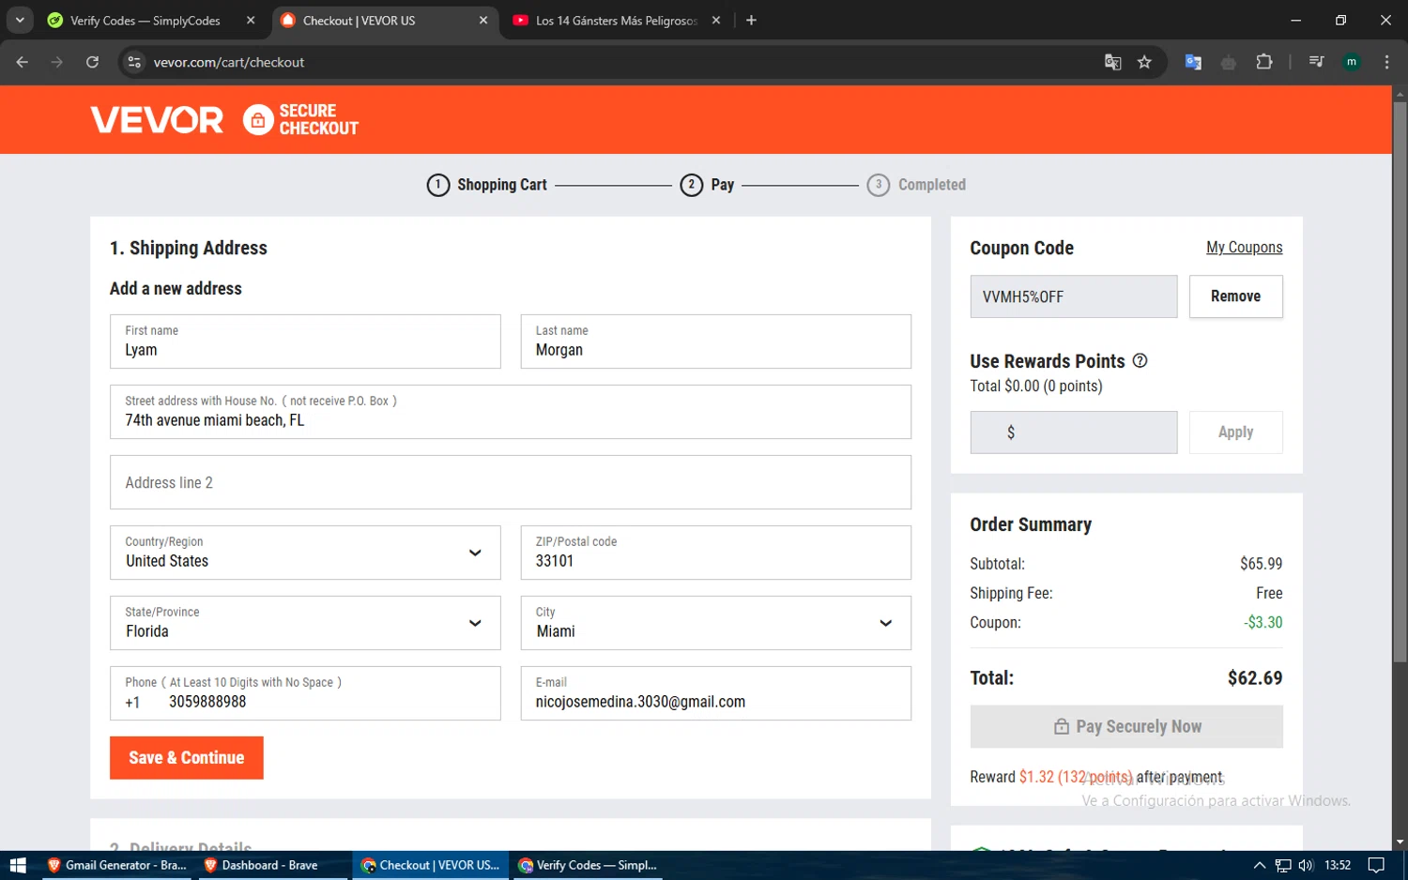Remove the applied coupon code

[1235, 296]
